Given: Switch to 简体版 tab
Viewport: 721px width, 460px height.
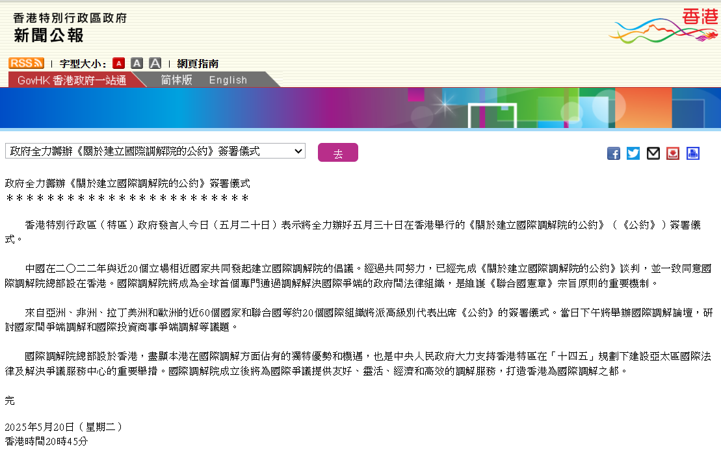Looking at the screenshot, I should click(177, 80).
